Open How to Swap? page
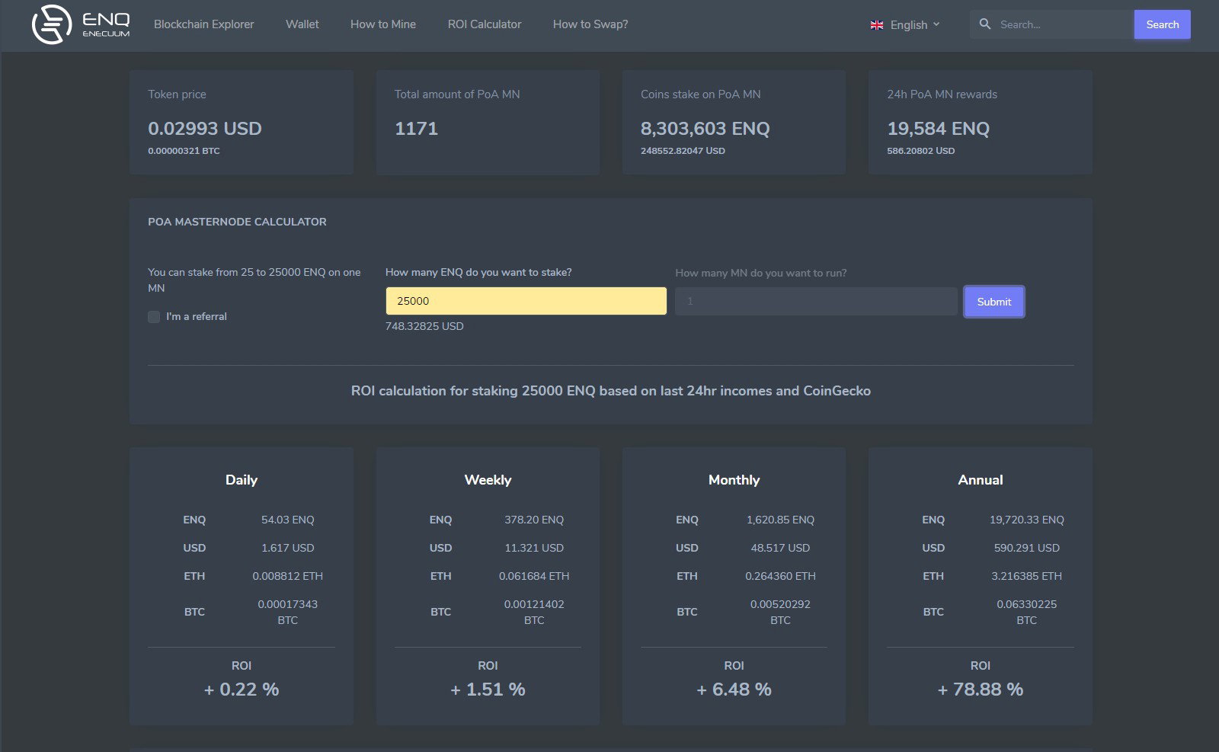The height and width of the screenshot is (752, 1219). click(590, 24)
